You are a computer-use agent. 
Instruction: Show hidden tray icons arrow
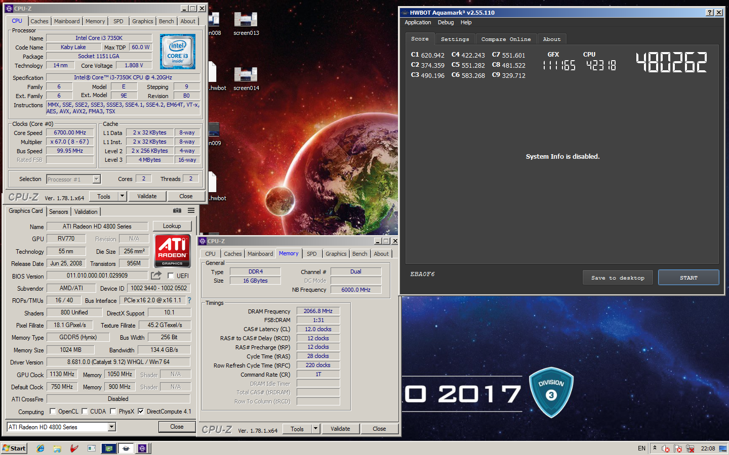pos(655,448)
